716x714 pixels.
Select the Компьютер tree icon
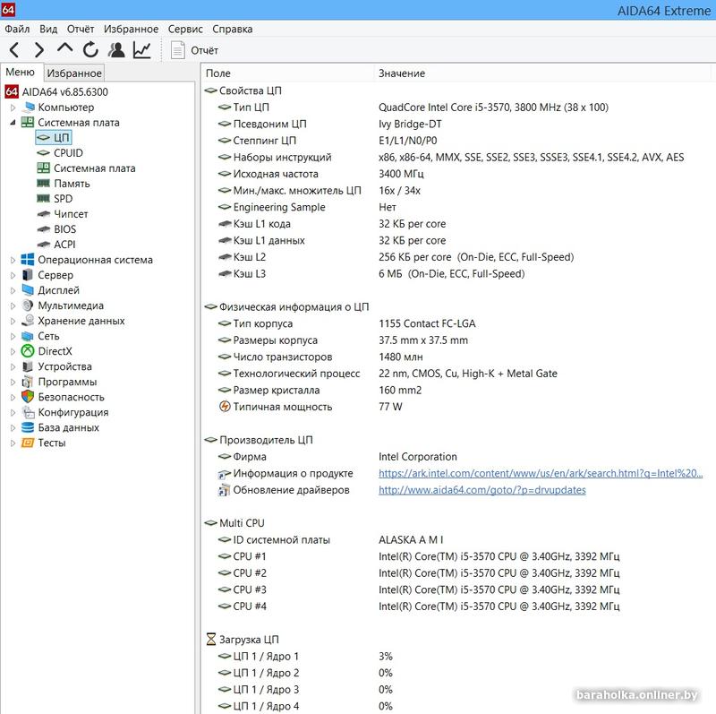pyautogui.click(x=28, y=107)
